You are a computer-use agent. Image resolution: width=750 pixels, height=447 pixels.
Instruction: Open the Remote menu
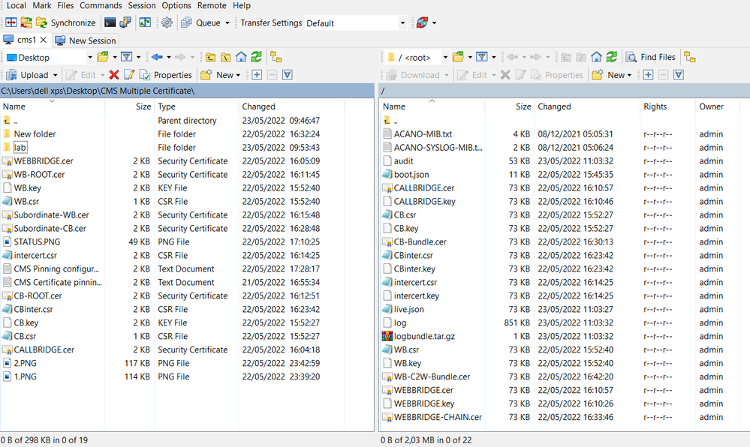pos(212,6)
